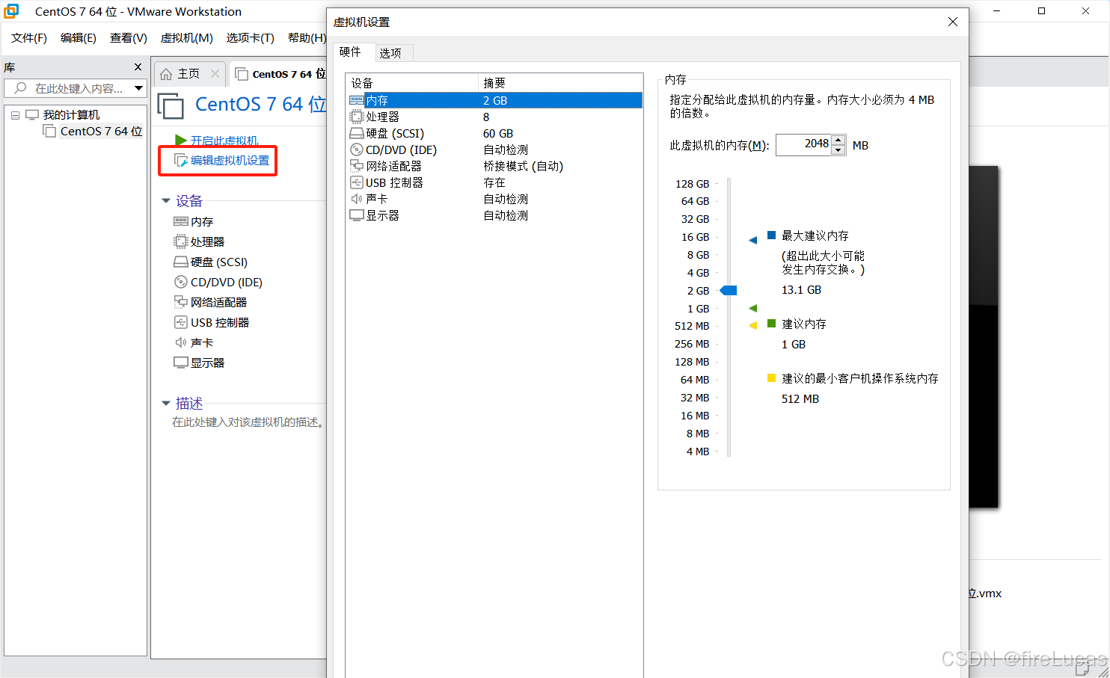Click the search magnifier icon in the library
The width and height of the screenshot is (1110, 678).
[x=20, y=88]
